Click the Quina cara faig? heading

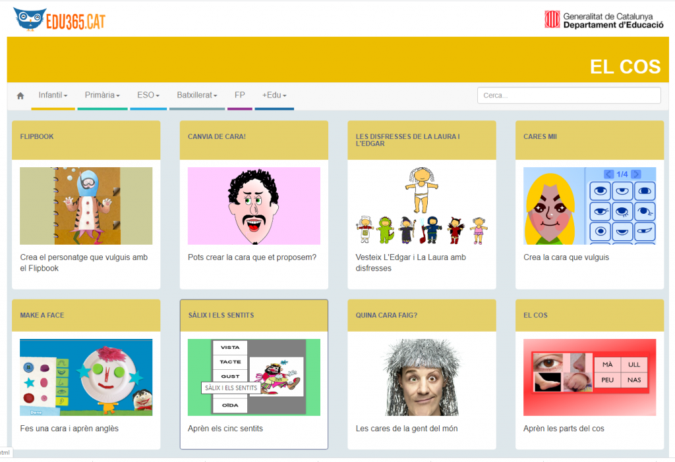click(386, 315)
